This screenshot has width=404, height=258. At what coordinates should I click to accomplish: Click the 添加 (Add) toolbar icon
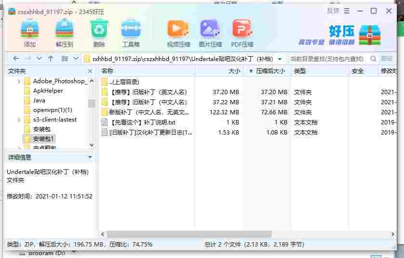(x=30, y=33)
